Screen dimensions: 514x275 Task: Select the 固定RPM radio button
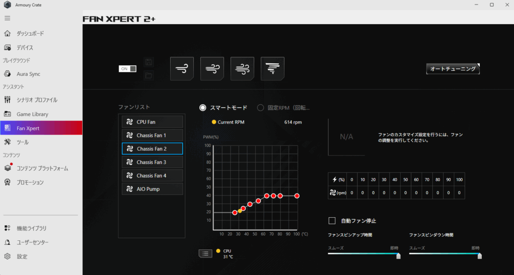pos(261,107)
